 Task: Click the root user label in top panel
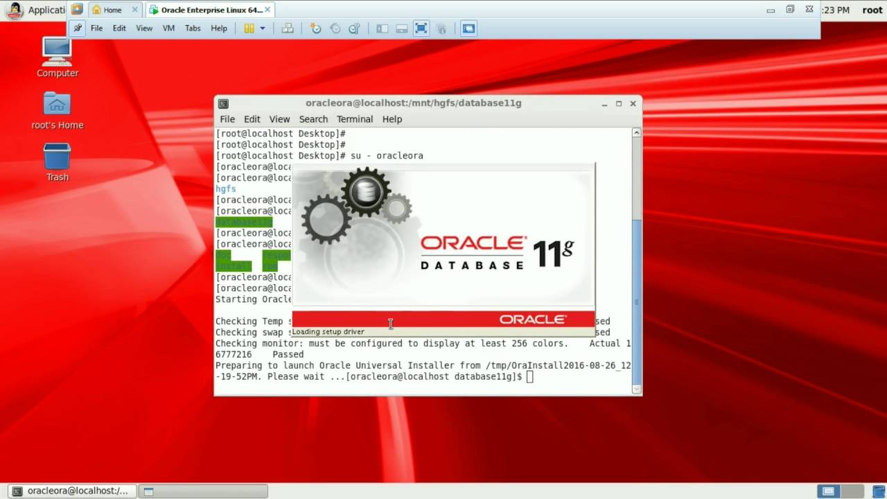[x=872, y=10]
